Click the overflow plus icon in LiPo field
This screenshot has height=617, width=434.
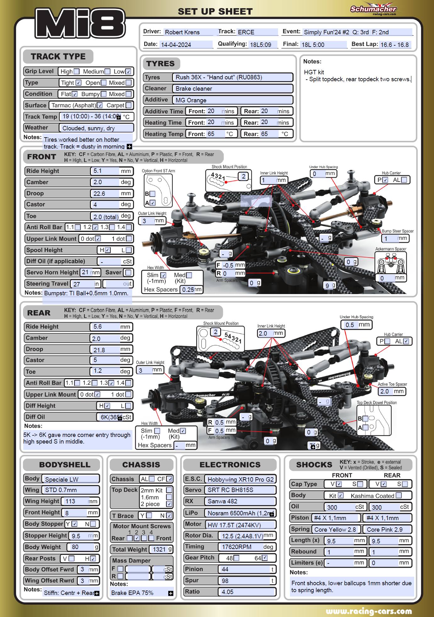[272, 514]
